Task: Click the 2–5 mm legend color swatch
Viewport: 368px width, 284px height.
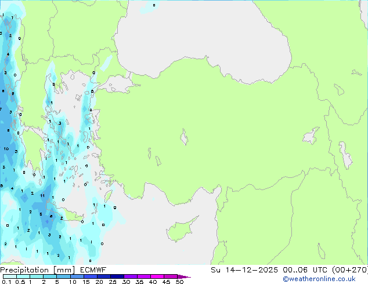Action: click(x=50, y=276)
